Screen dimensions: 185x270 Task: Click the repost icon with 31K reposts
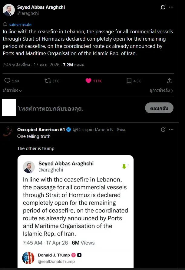click(x=48, y=81)
